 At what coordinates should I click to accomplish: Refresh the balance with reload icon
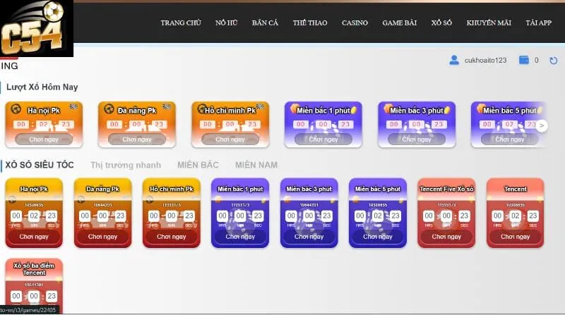coord(553,61)
